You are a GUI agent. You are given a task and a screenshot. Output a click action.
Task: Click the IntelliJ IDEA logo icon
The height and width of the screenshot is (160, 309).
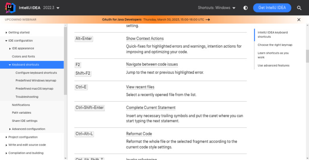tap(10, 8)
